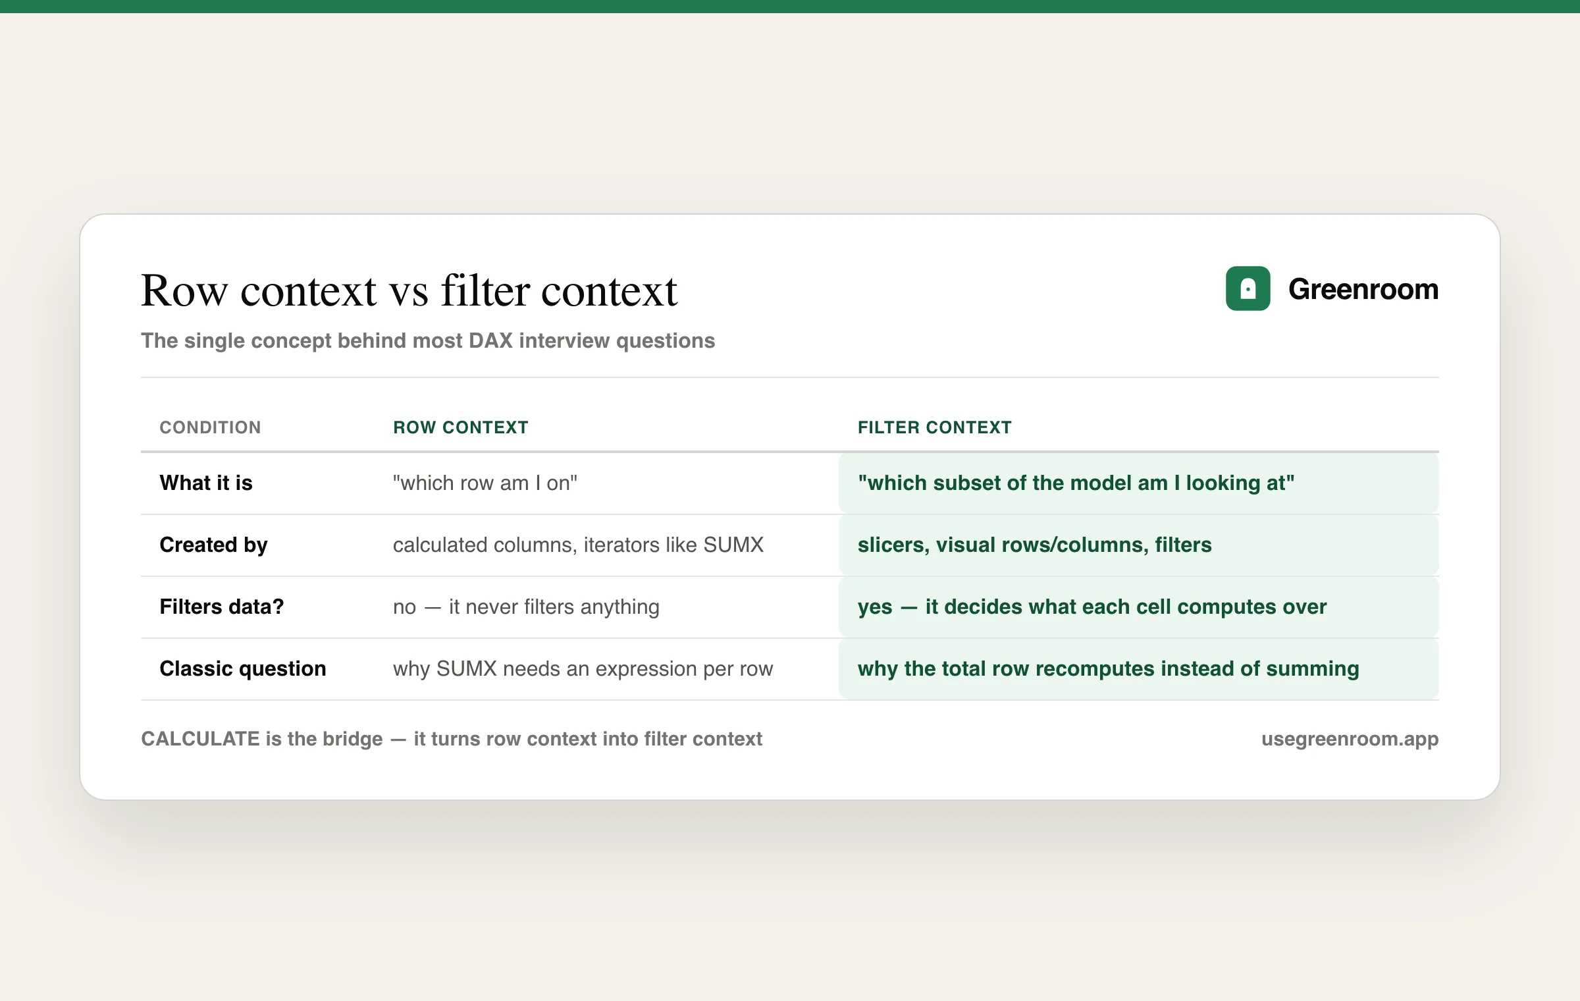The image size is (1580, 1001).
Task: Click 'why SUMX needs an expression per row'
Action: pos(583,668)
